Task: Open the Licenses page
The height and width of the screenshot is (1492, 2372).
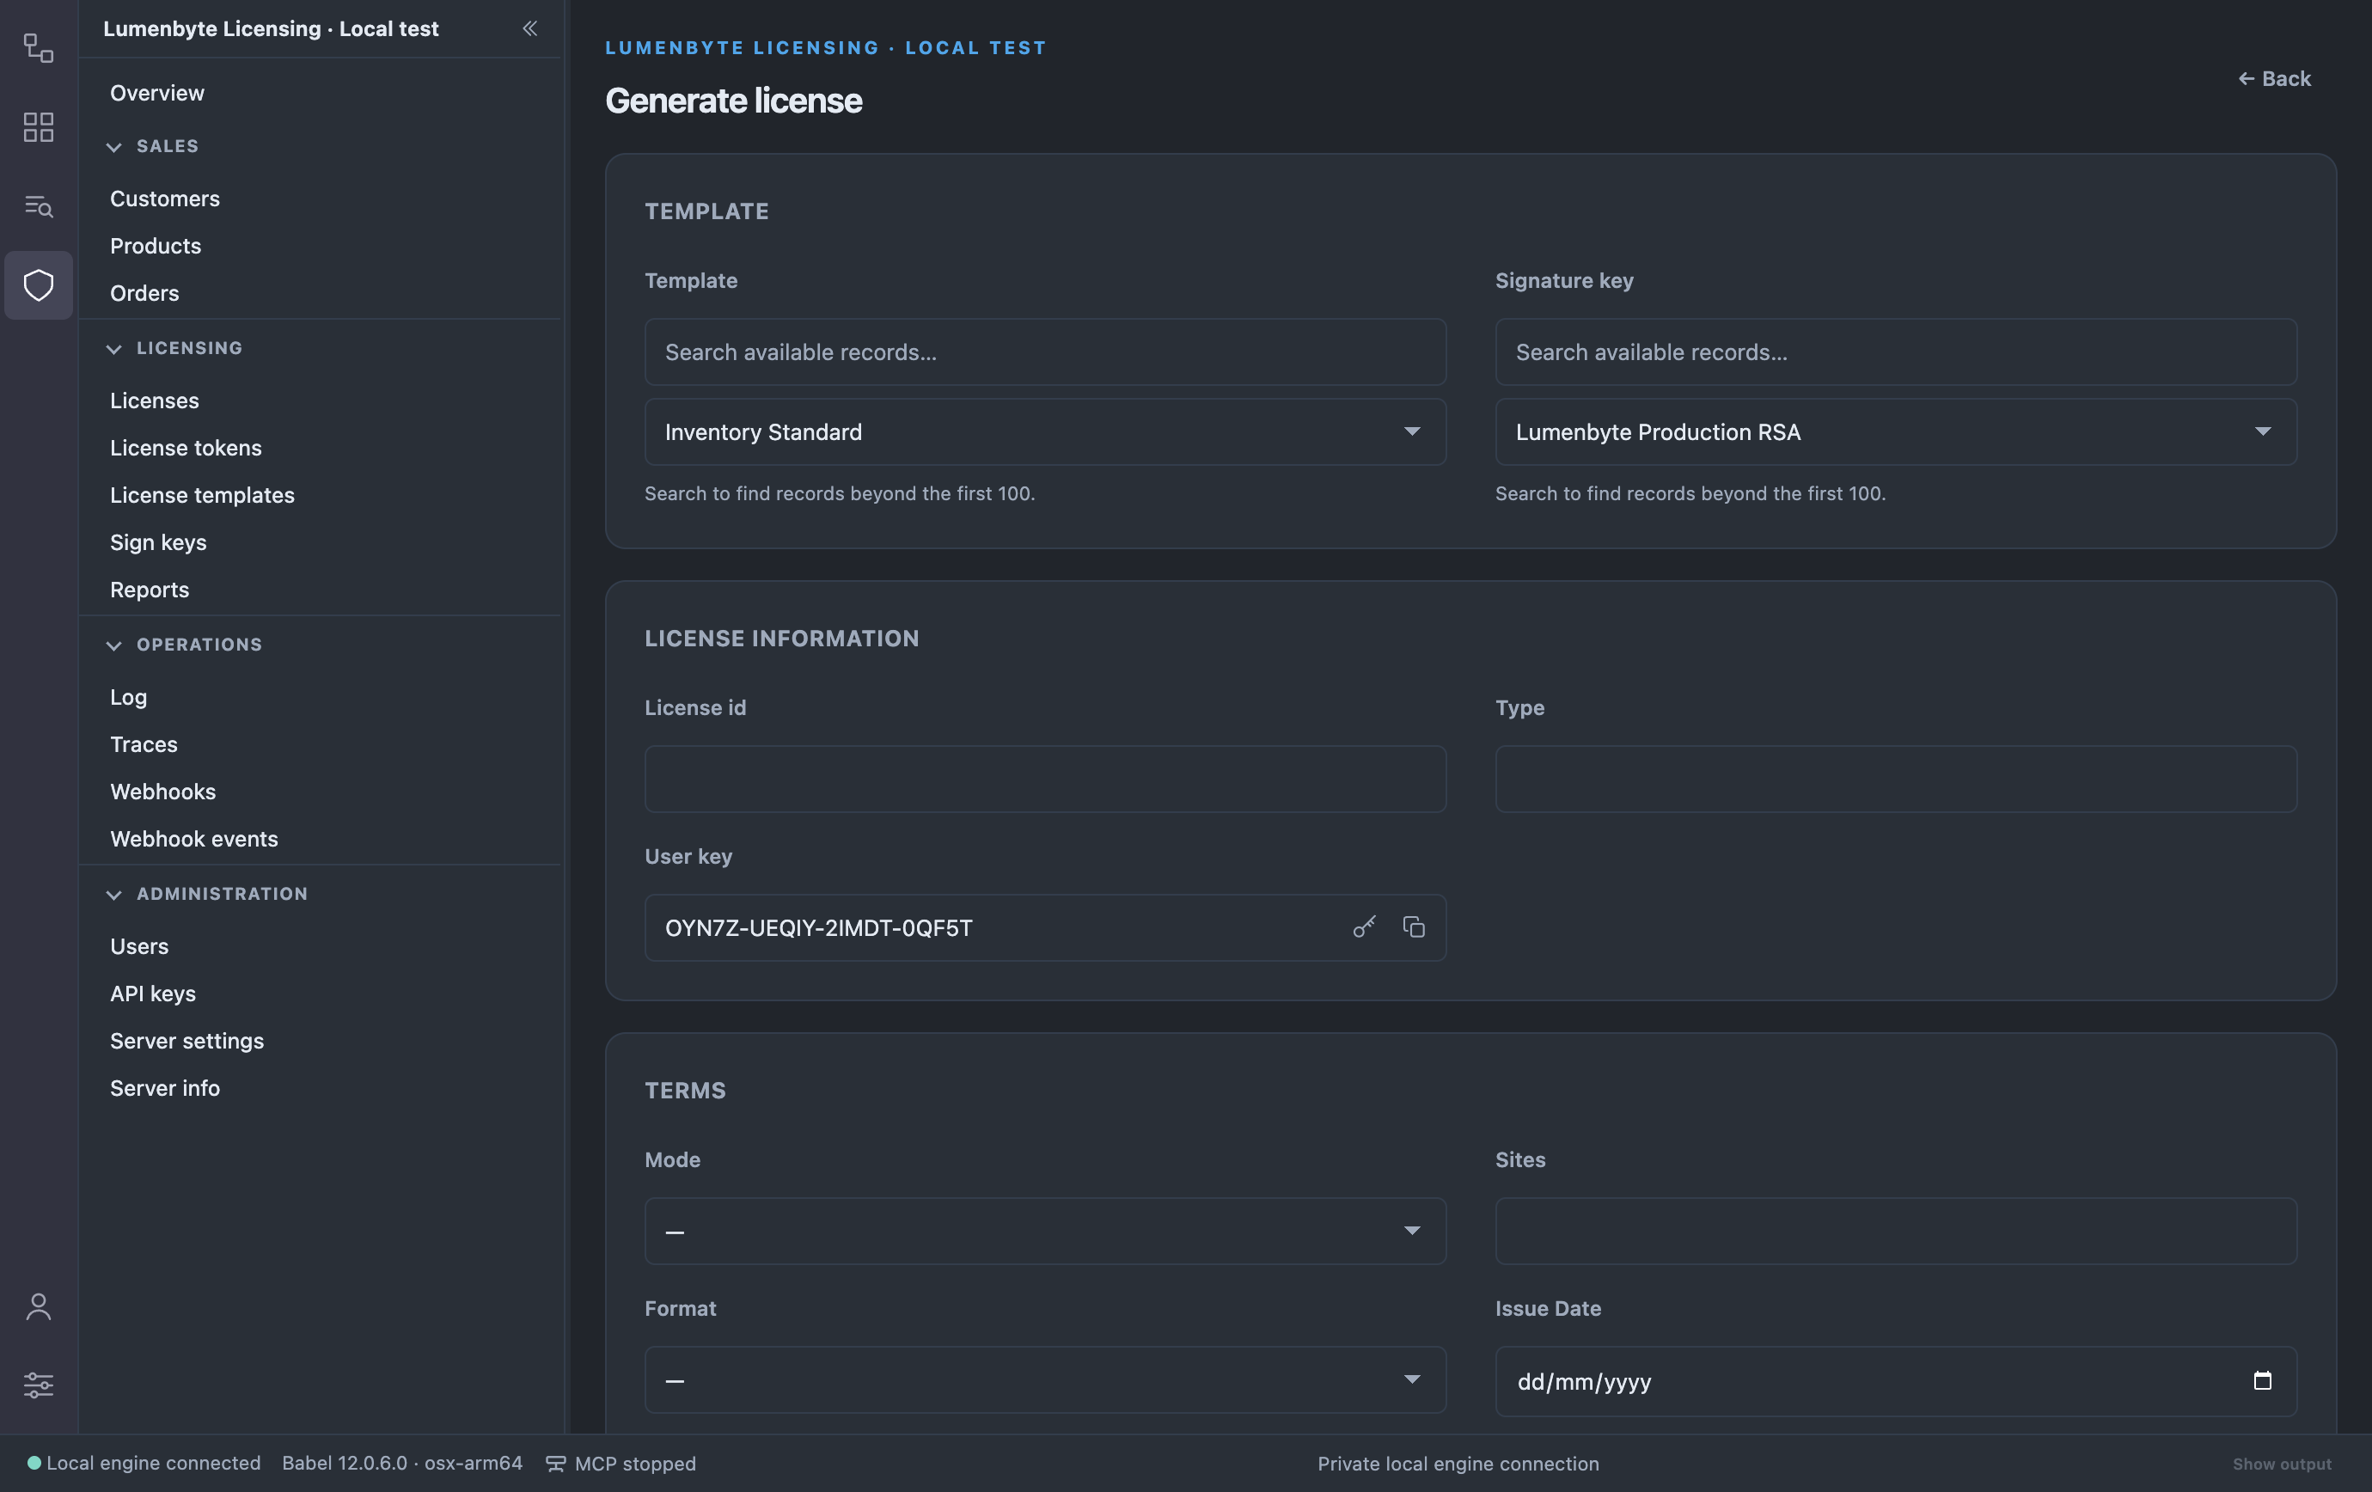Action: [x=155, y=400]
